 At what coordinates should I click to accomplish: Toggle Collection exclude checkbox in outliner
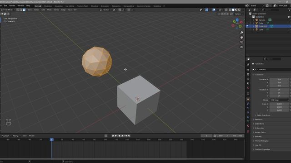click(x=289, y=17)
